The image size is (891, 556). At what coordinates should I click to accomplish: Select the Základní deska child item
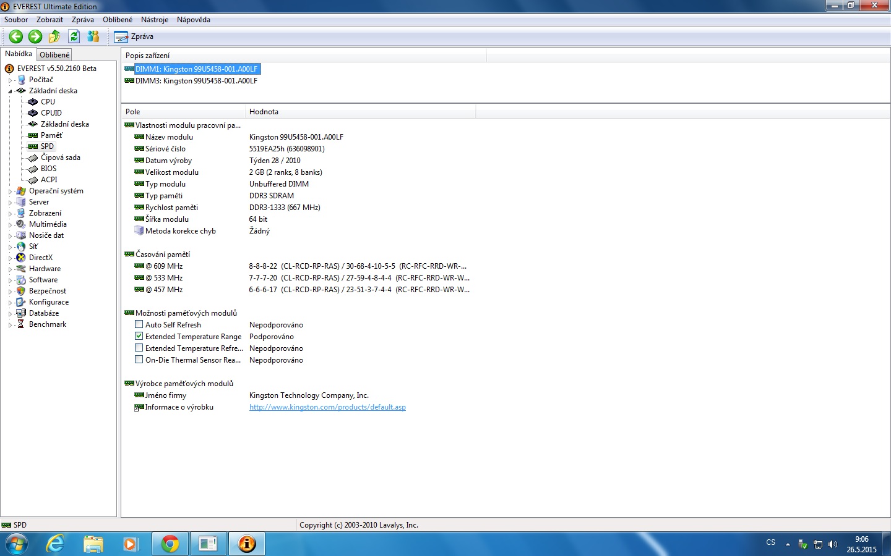[x=64, y=124]
